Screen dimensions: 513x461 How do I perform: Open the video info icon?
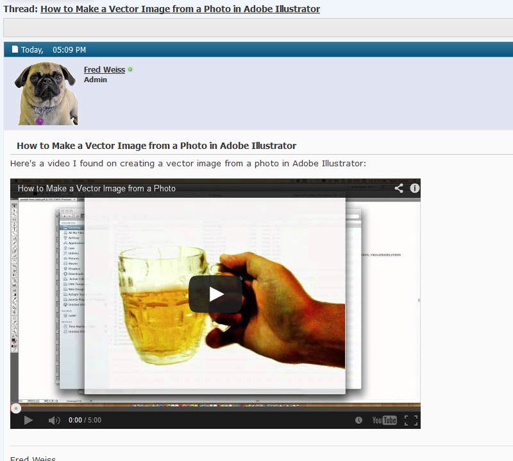pyautogui.click(x=414, y=188)
